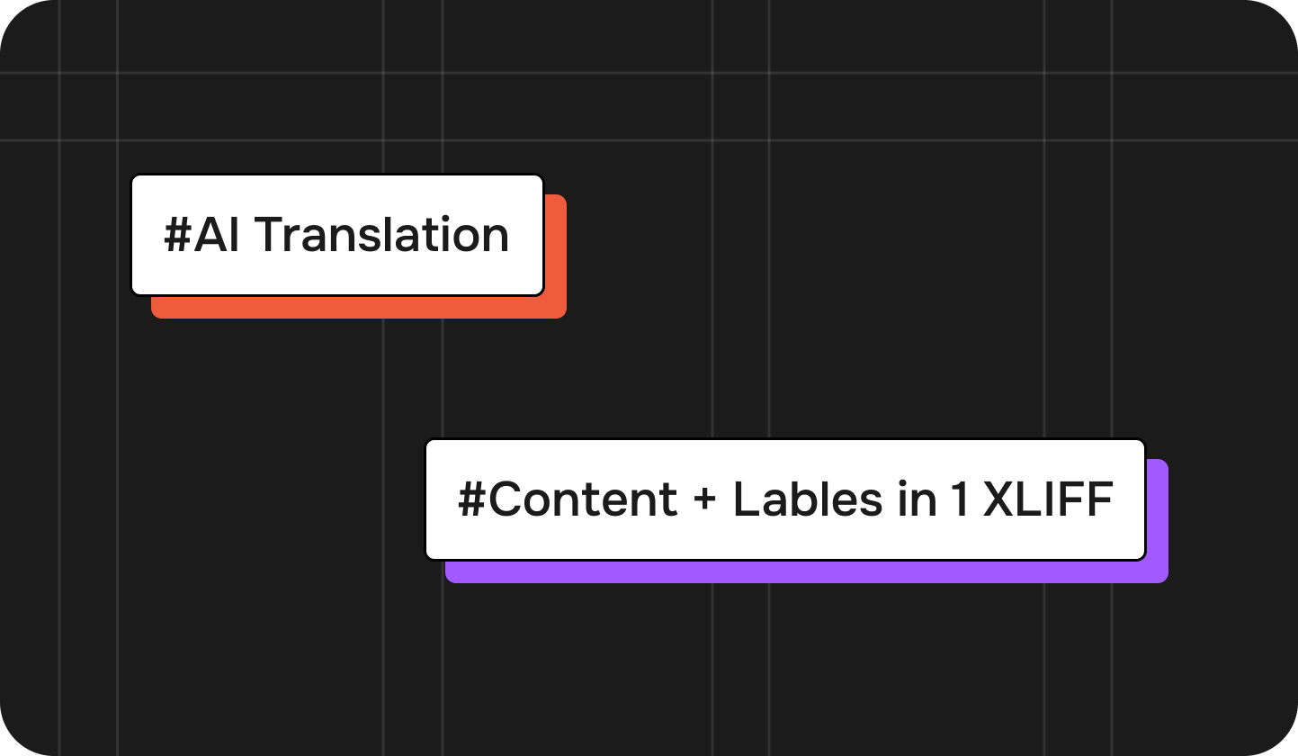The image size is (1298, 756).
Task: Click the hash symbol before AI
Action: [x=178, y=236]
